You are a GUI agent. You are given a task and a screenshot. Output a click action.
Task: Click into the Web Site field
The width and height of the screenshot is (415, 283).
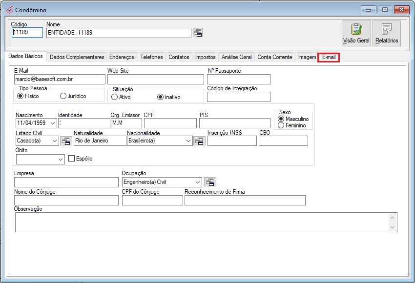tap(155, 79)
